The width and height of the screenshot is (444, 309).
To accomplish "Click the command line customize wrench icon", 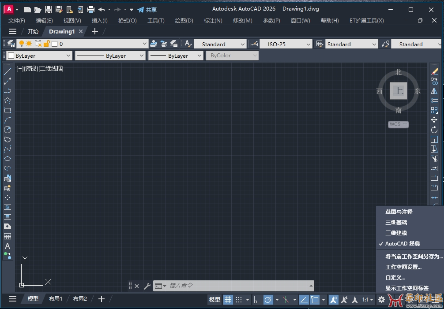I will point(147,286).
